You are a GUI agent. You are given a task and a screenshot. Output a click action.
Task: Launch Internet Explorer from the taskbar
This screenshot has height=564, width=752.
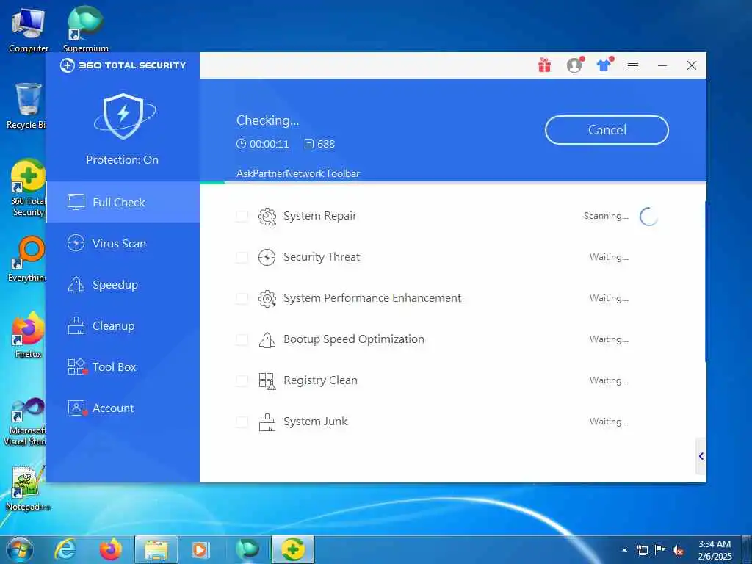(x=65, y=549)
